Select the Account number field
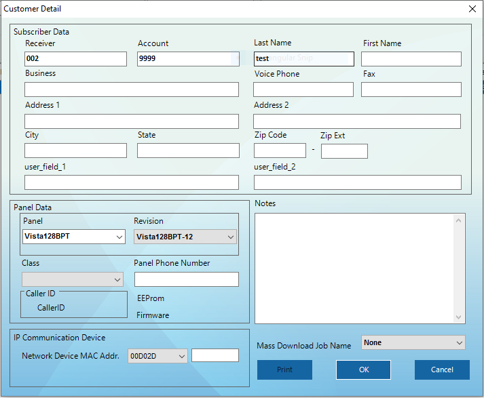Viewport: 484px width, 398px height. coord(188,59)
